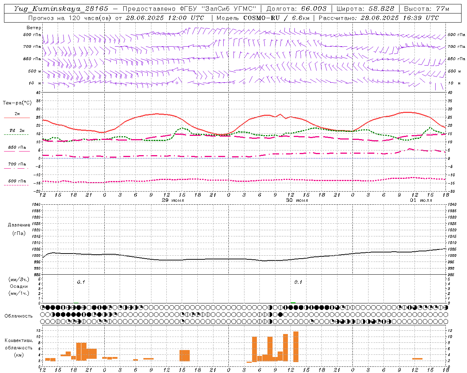This screenshot has width=467, height=373.
Task: Click the Td 2м dew point legend entry
Action: tap(17, 130)
